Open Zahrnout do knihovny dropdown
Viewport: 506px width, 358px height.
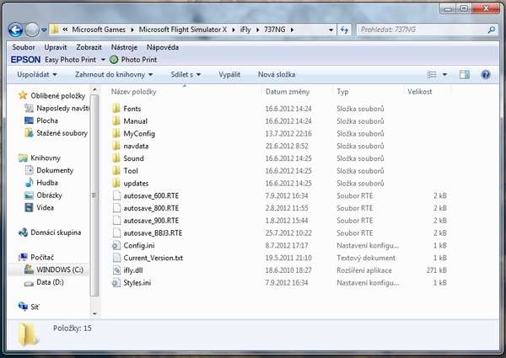pos(114,74)
